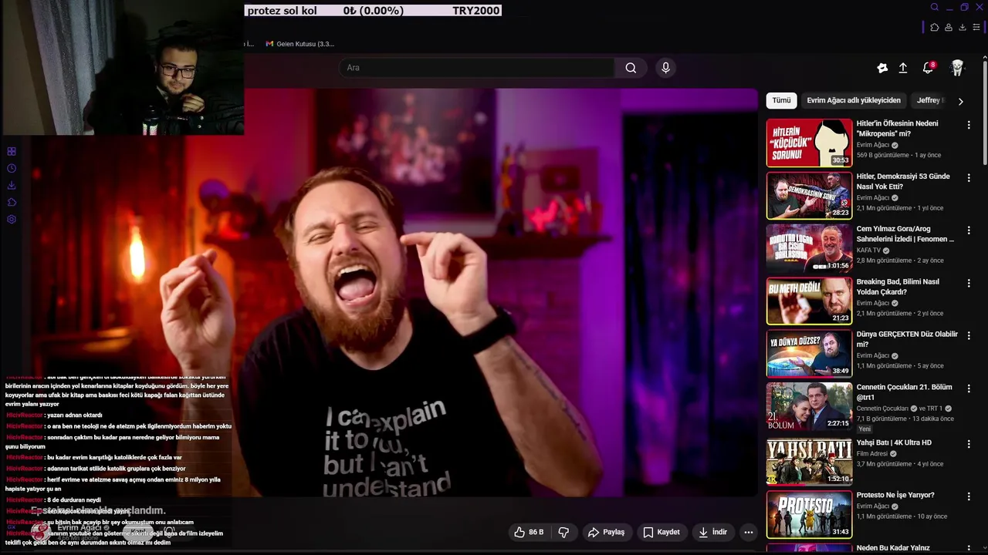This screenshot has height=555, width=988.
Task: Click the streamer webcam overlay
Action: [x=122, y=68]
